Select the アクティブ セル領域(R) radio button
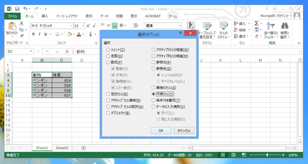Screen dimensions: 308x164 pyautogui.click(x=108, y=100)
